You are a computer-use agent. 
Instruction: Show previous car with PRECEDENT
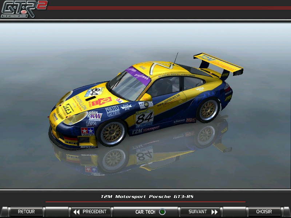coord(91,211)
